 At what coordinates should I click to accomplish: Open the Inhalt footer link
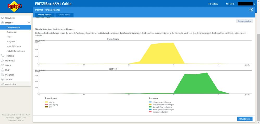18,115
